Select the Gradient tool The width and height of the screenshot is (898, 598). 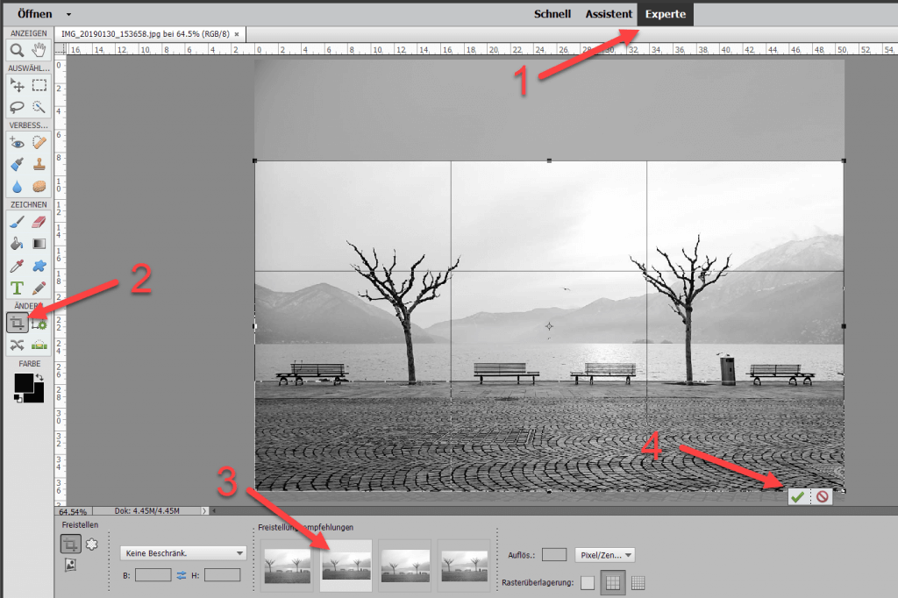pyautogui.click(x=39, y=244)
